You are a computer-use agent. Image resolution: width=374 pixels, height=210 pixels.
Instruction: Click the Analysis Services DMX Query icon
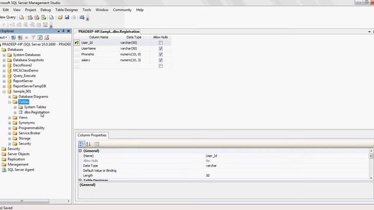[37, 17]
